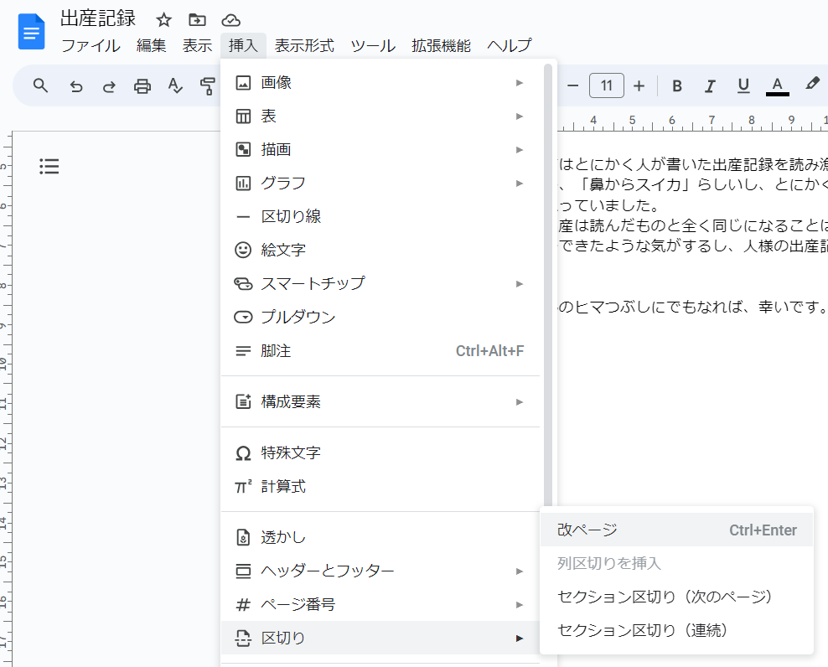This screenshot has width=828, height=667.
Task: Insert a 改ページ page break
Action: [x=676, y=530]
